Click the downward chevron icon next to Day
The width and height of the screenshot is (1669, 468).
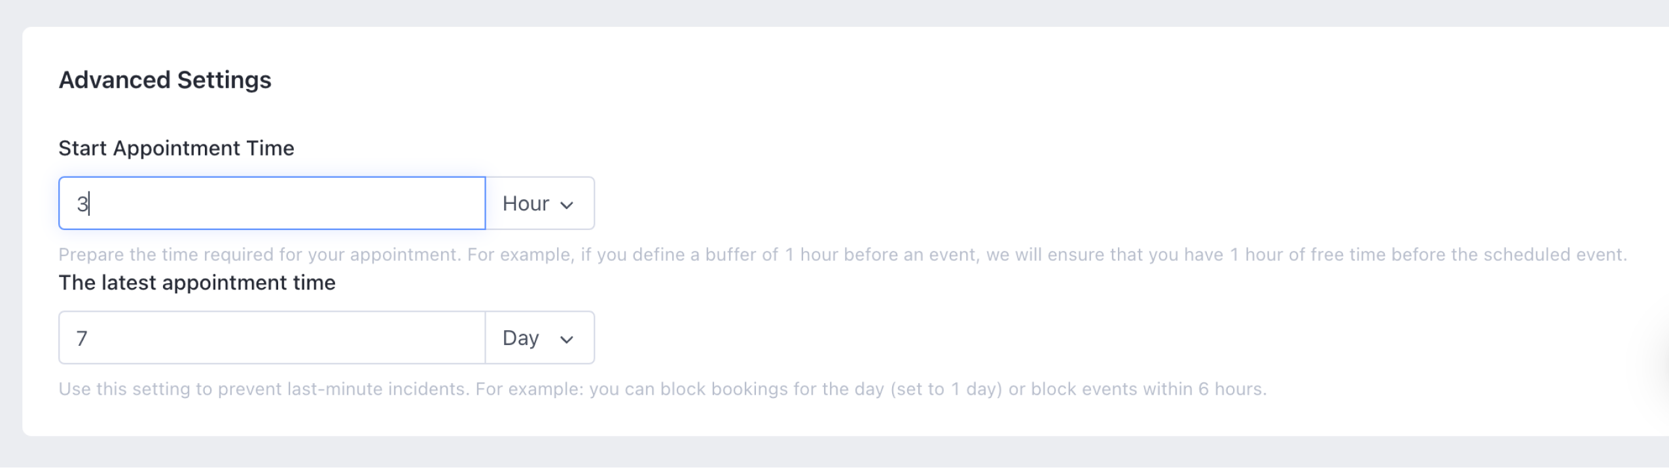tap(567, 339)
